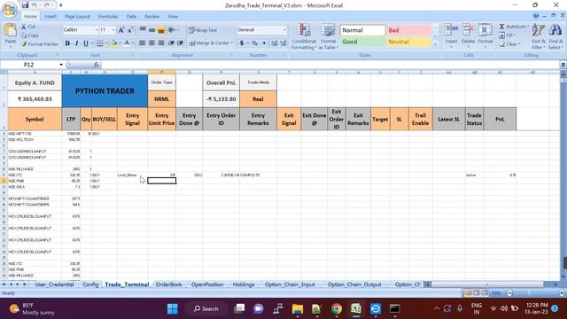The width and height of the screenshot is (567, 319).
Task: Open Conditional Formatting menu
Action: (x=304, y=36)
